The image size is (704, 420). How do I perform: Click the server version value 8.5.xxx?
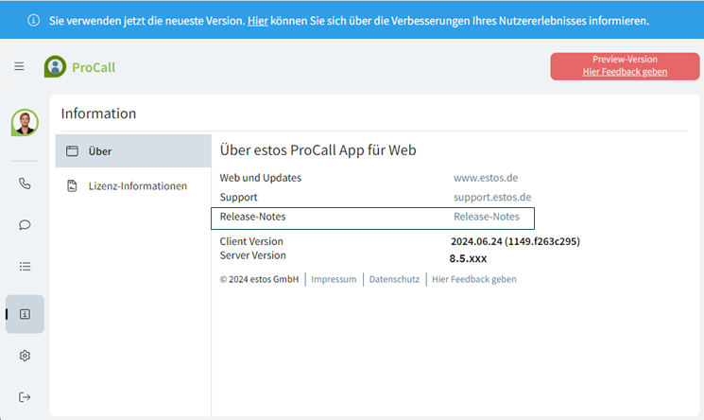(x=468, y=258)
